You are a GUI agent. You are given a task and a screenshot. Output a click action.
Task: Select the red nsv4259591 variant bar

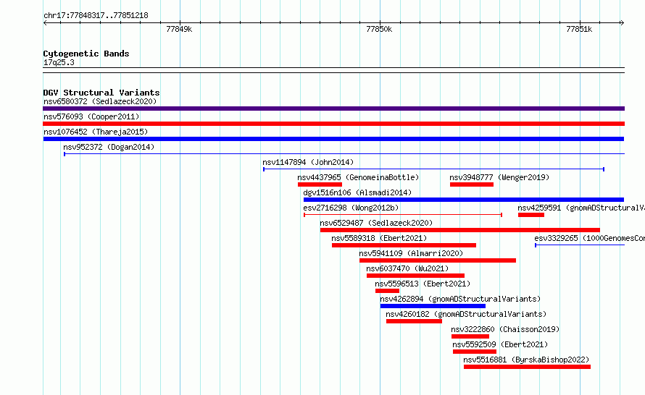(531, 215)
